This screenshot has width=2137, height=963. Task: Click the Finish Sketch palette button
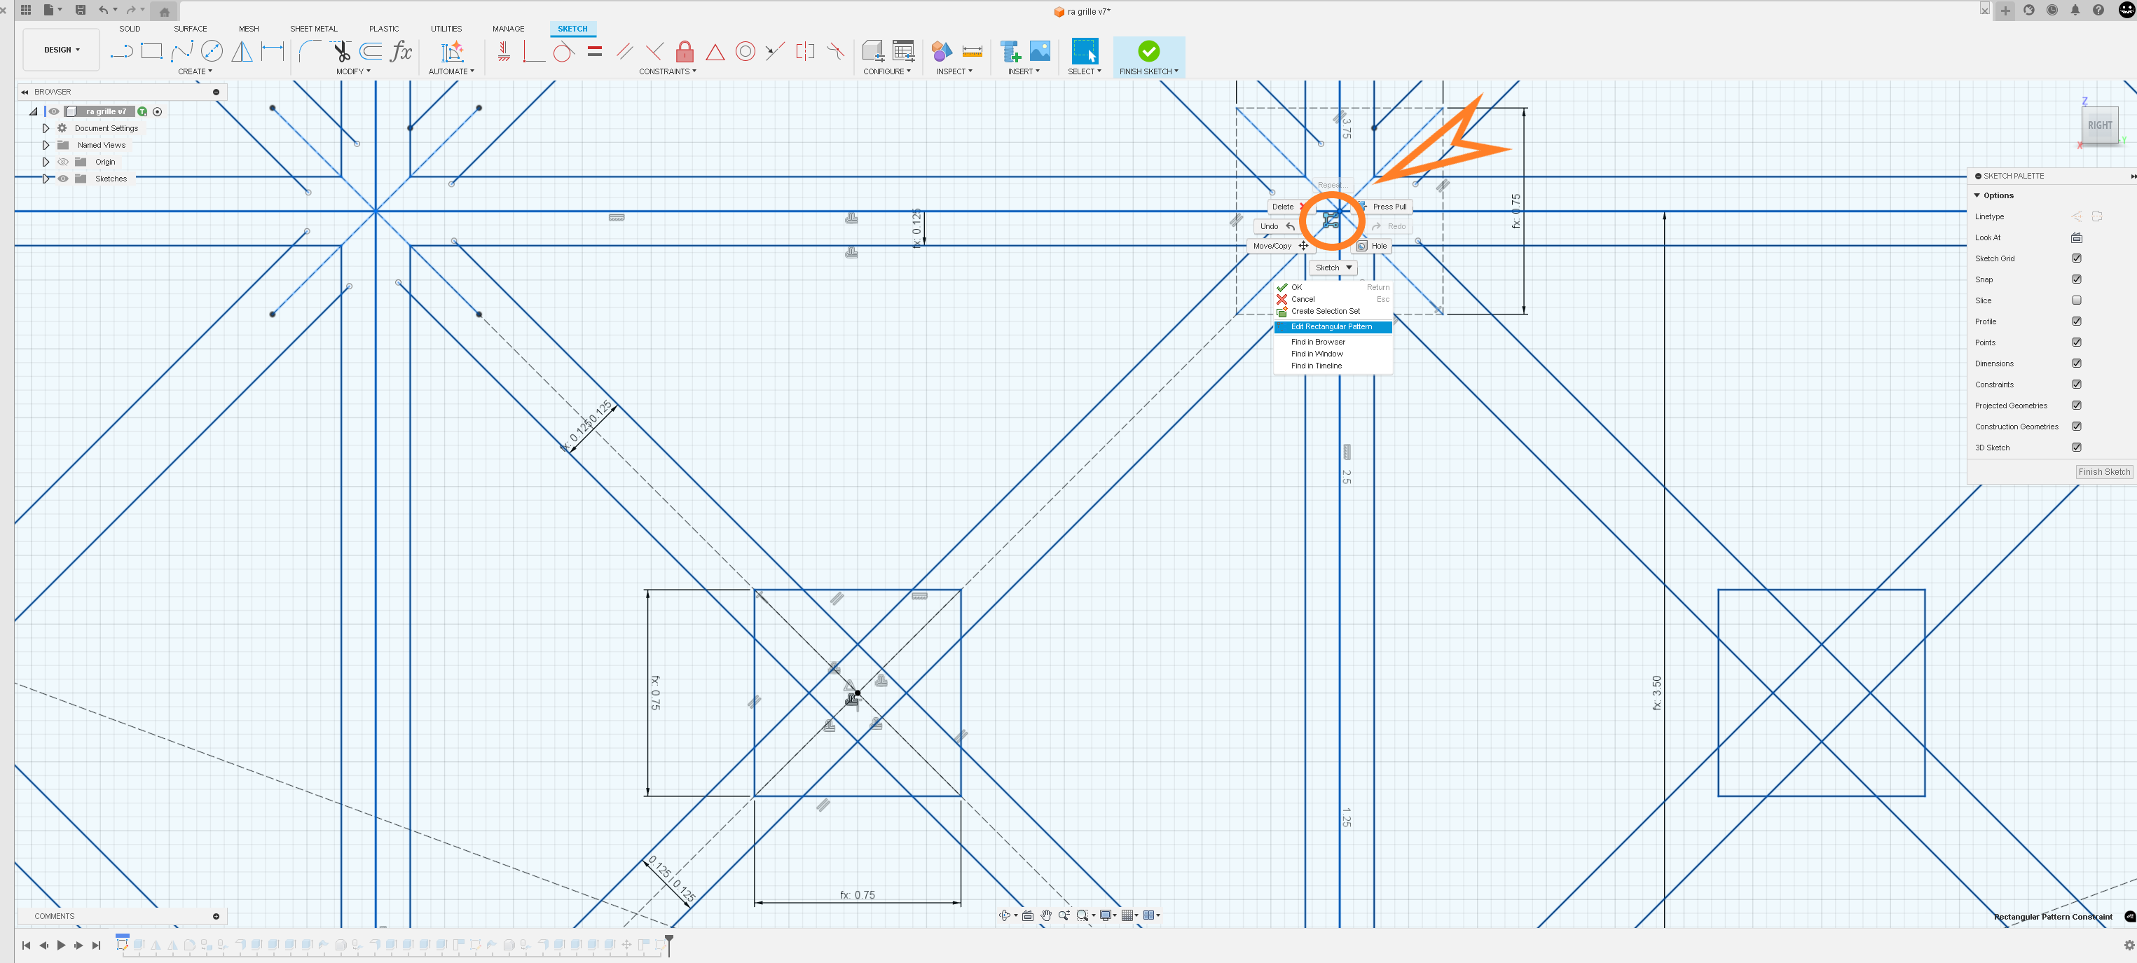coord(2104,472)
